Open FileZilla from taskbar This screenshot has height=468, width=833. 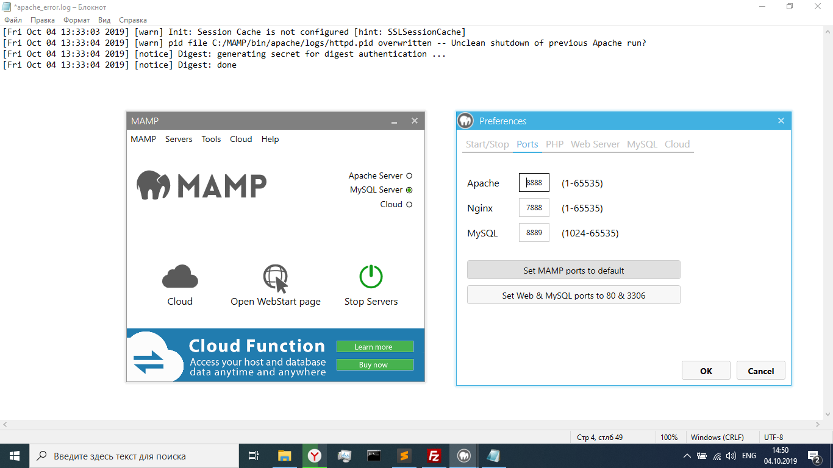(x=434, y=456)
